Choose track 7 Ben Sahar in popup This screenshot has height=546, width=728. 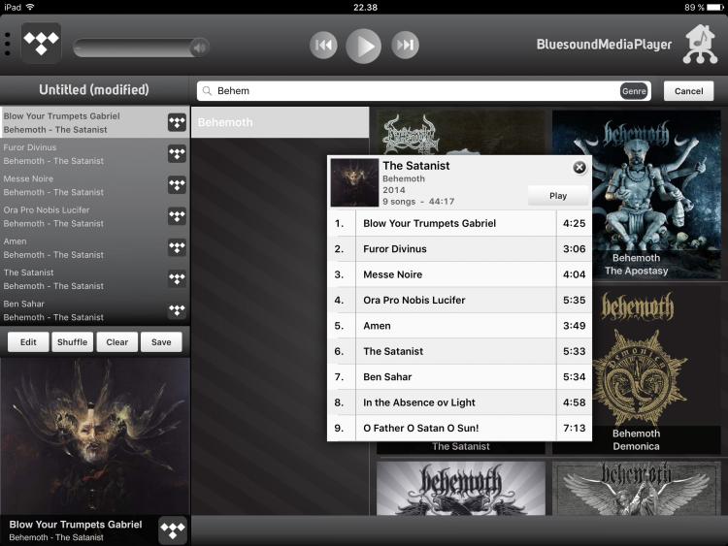point(460,376)
